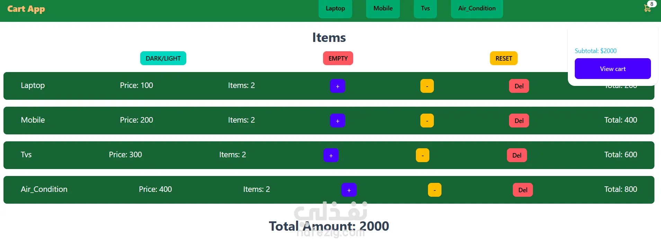This screenshot has width=661, height=239.
Task: Select Mobile in the top navigation
Action: (383, 8)
